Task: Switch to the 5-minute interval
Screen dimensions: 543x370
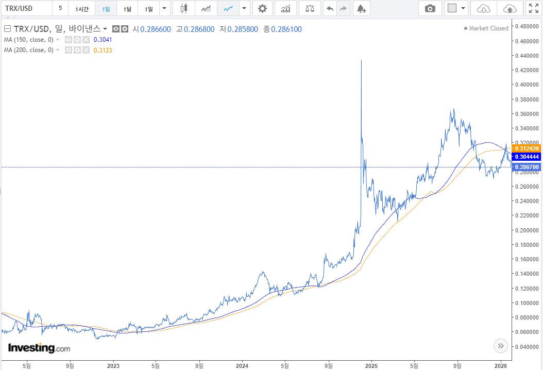Action: coord(60,8)
